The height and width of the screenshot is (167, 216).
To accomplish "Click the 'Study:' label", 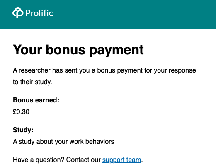I will click(23, 130).
